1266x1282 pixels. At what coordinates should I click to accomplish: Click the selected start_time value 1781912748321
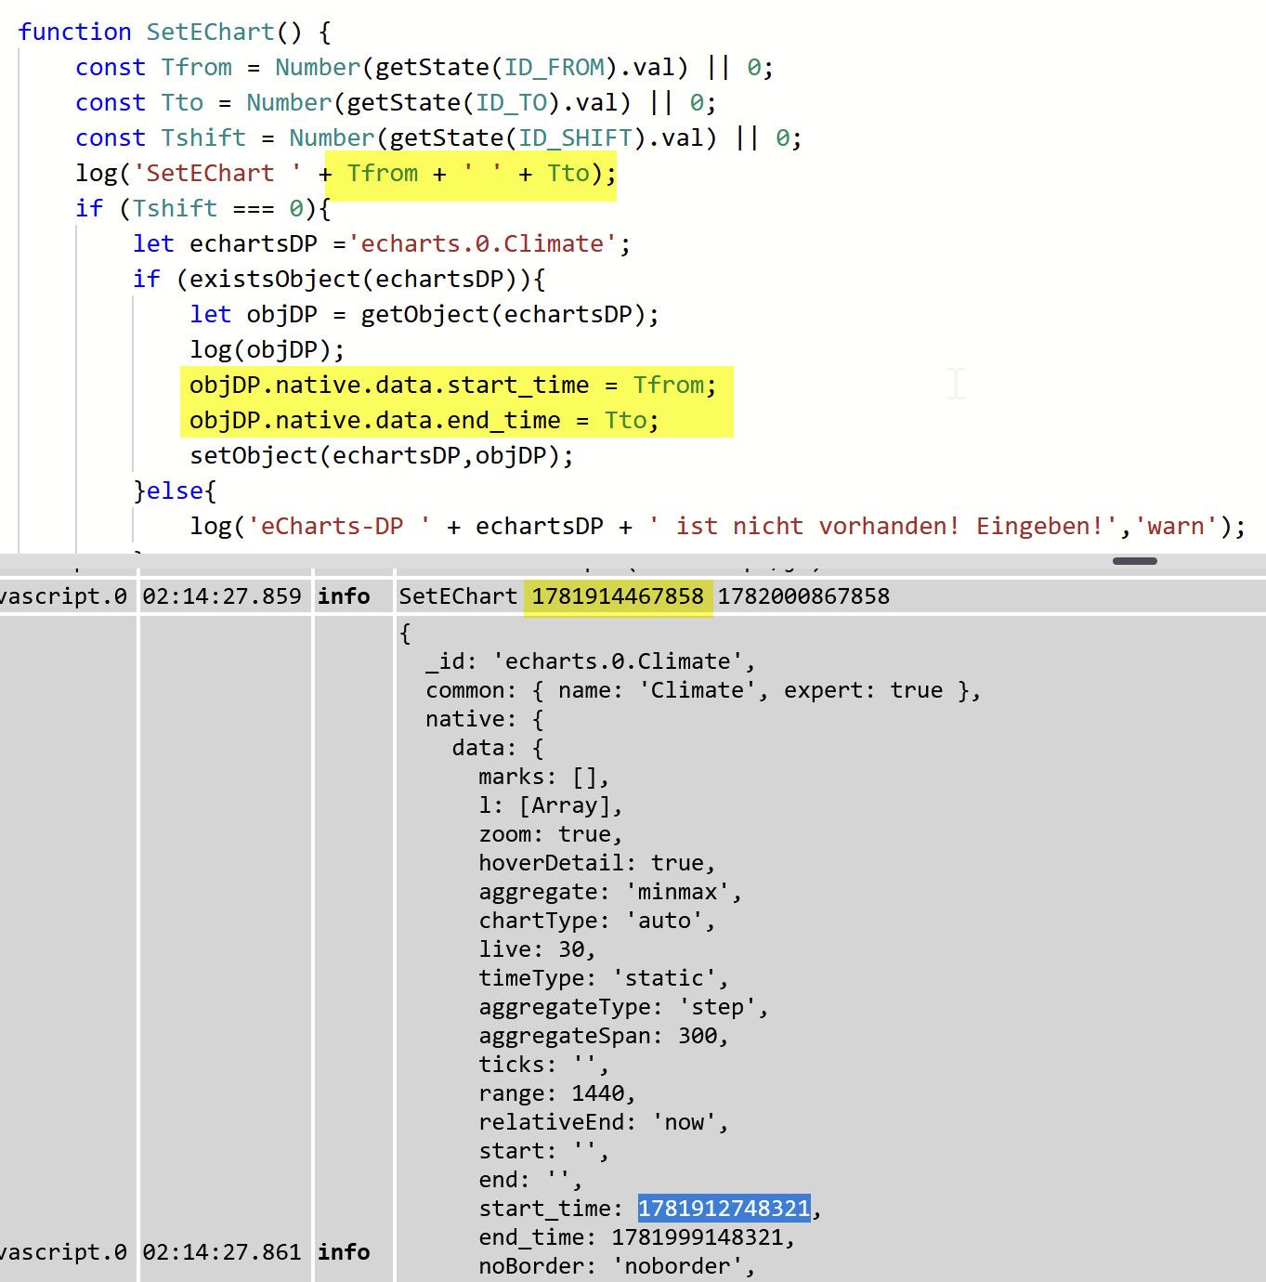tap(724, 1208)
